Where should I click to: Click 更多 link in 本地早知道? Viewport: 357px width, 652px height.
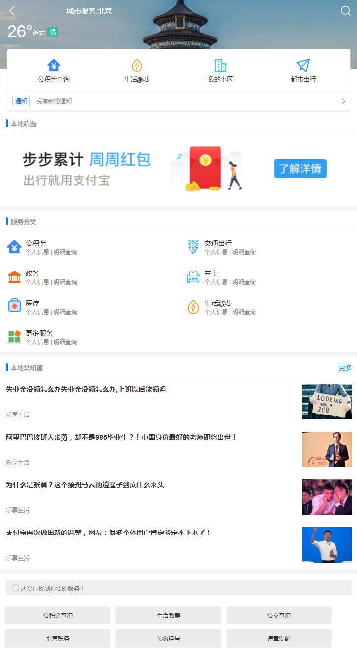click(345, 368)
